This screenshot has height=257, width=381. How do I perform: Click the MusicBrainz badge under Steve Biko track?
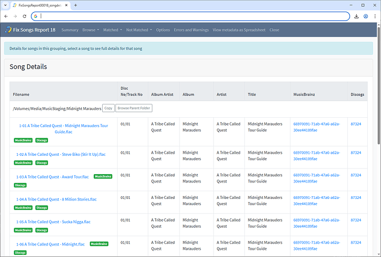23,162
